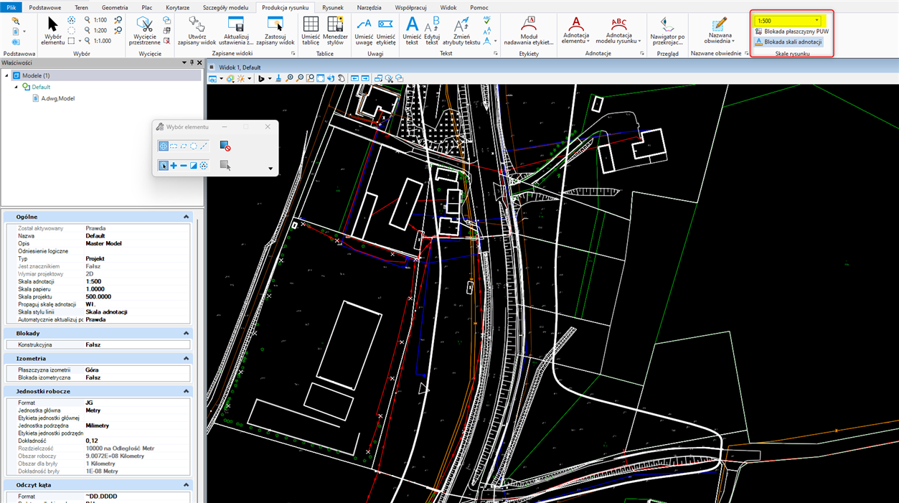Toggle Blokada skali adnotacji lock
The height and width of the screenshot is (503, 899).
pyautogui.click(x=789, y=42)
